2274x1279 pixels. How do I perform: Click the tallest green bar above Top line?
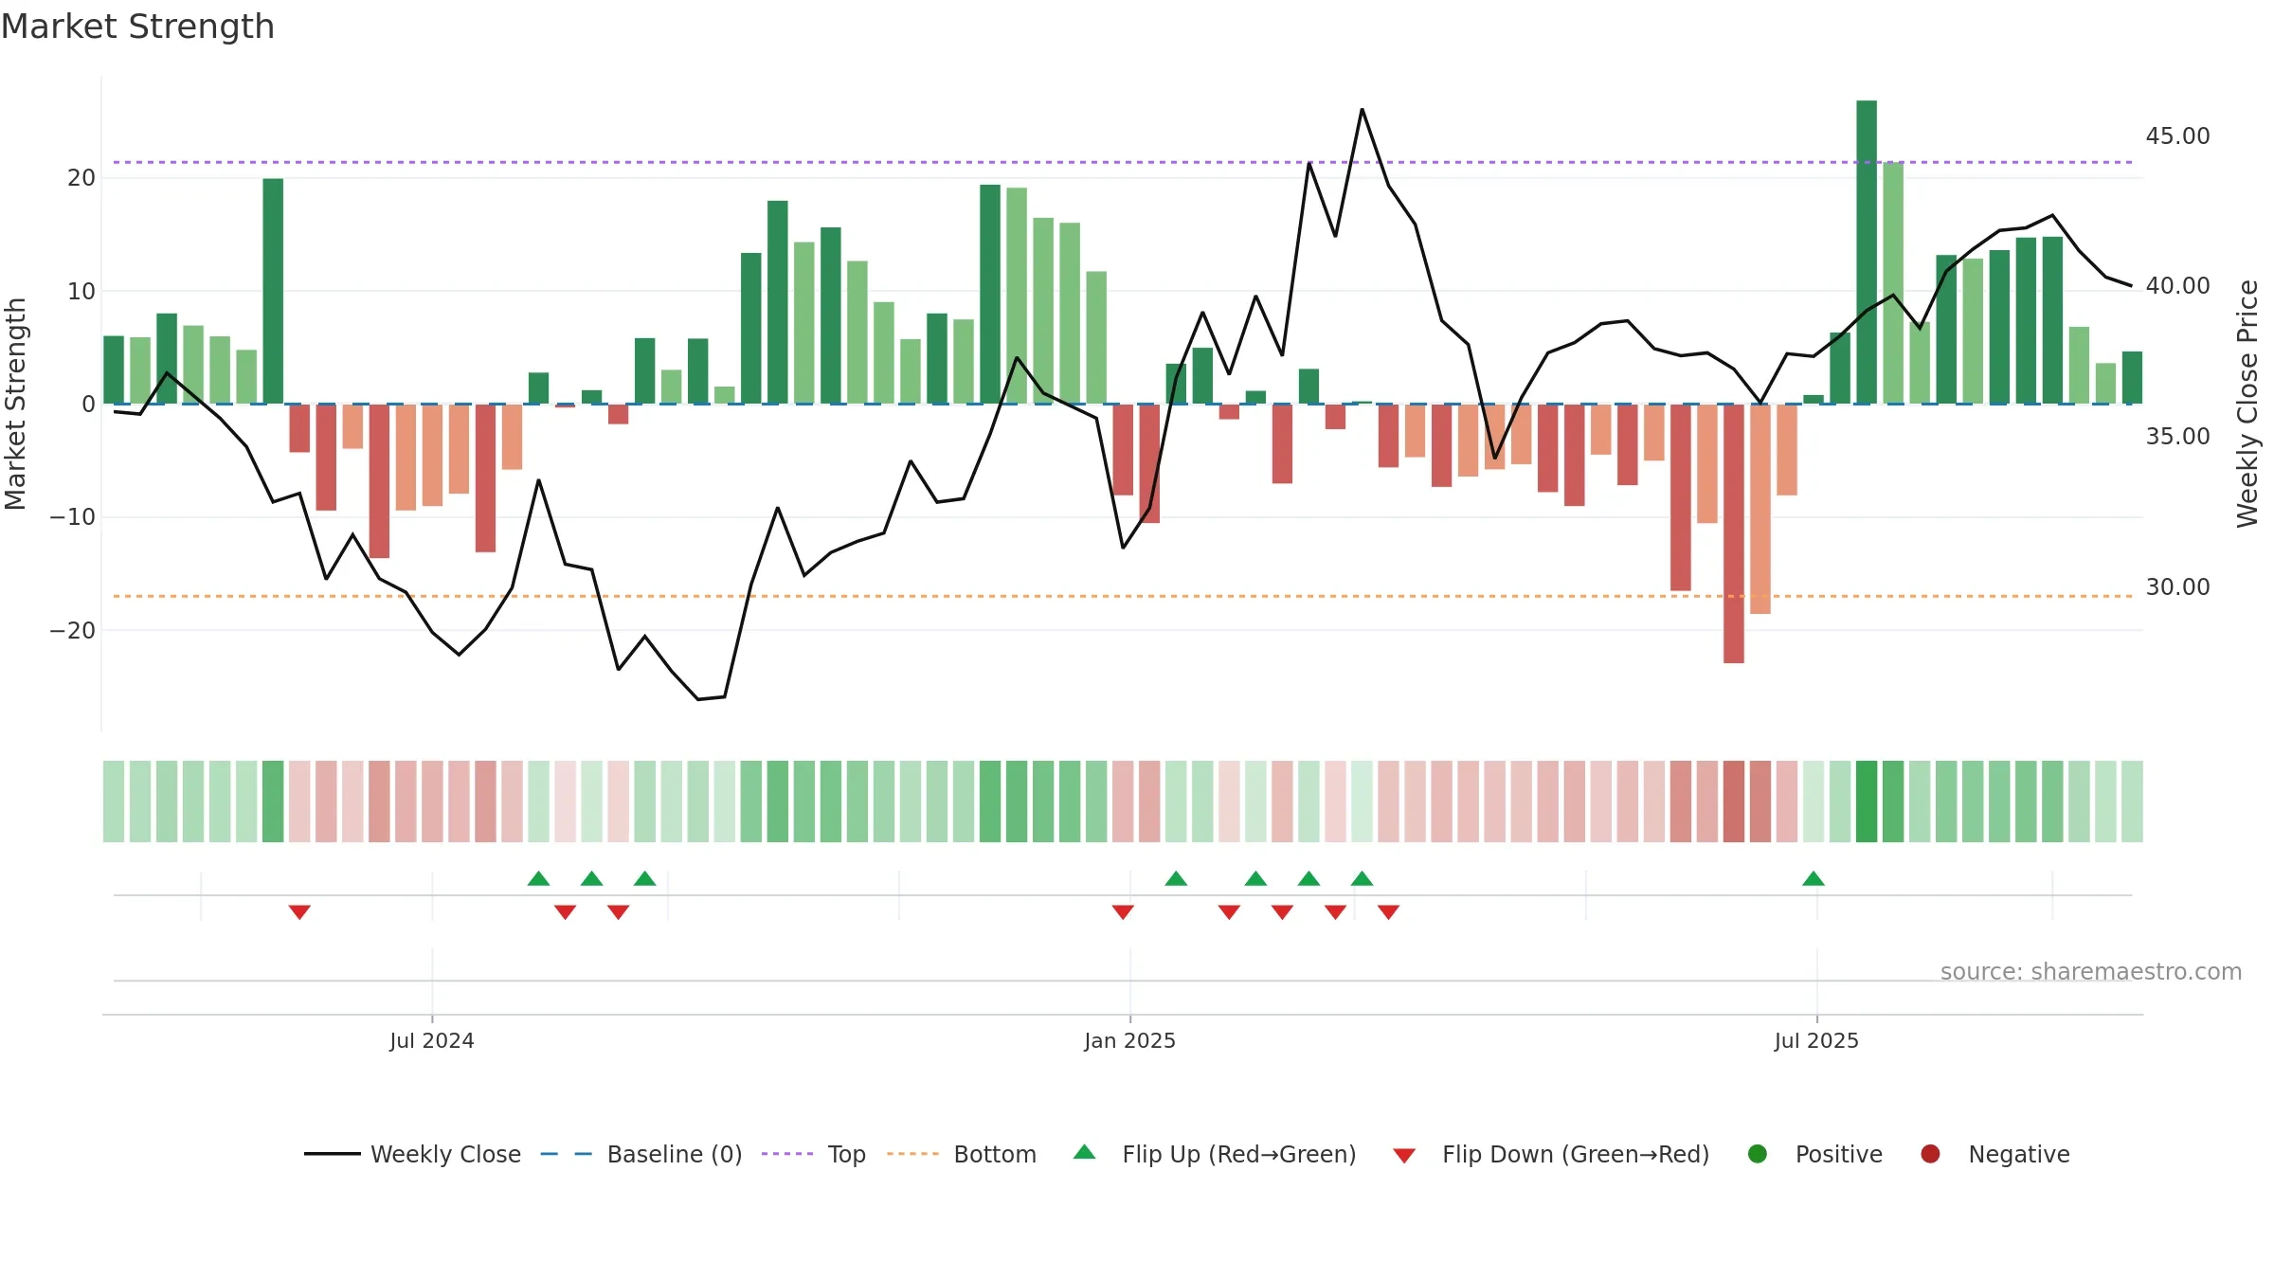coord(1867,252)
